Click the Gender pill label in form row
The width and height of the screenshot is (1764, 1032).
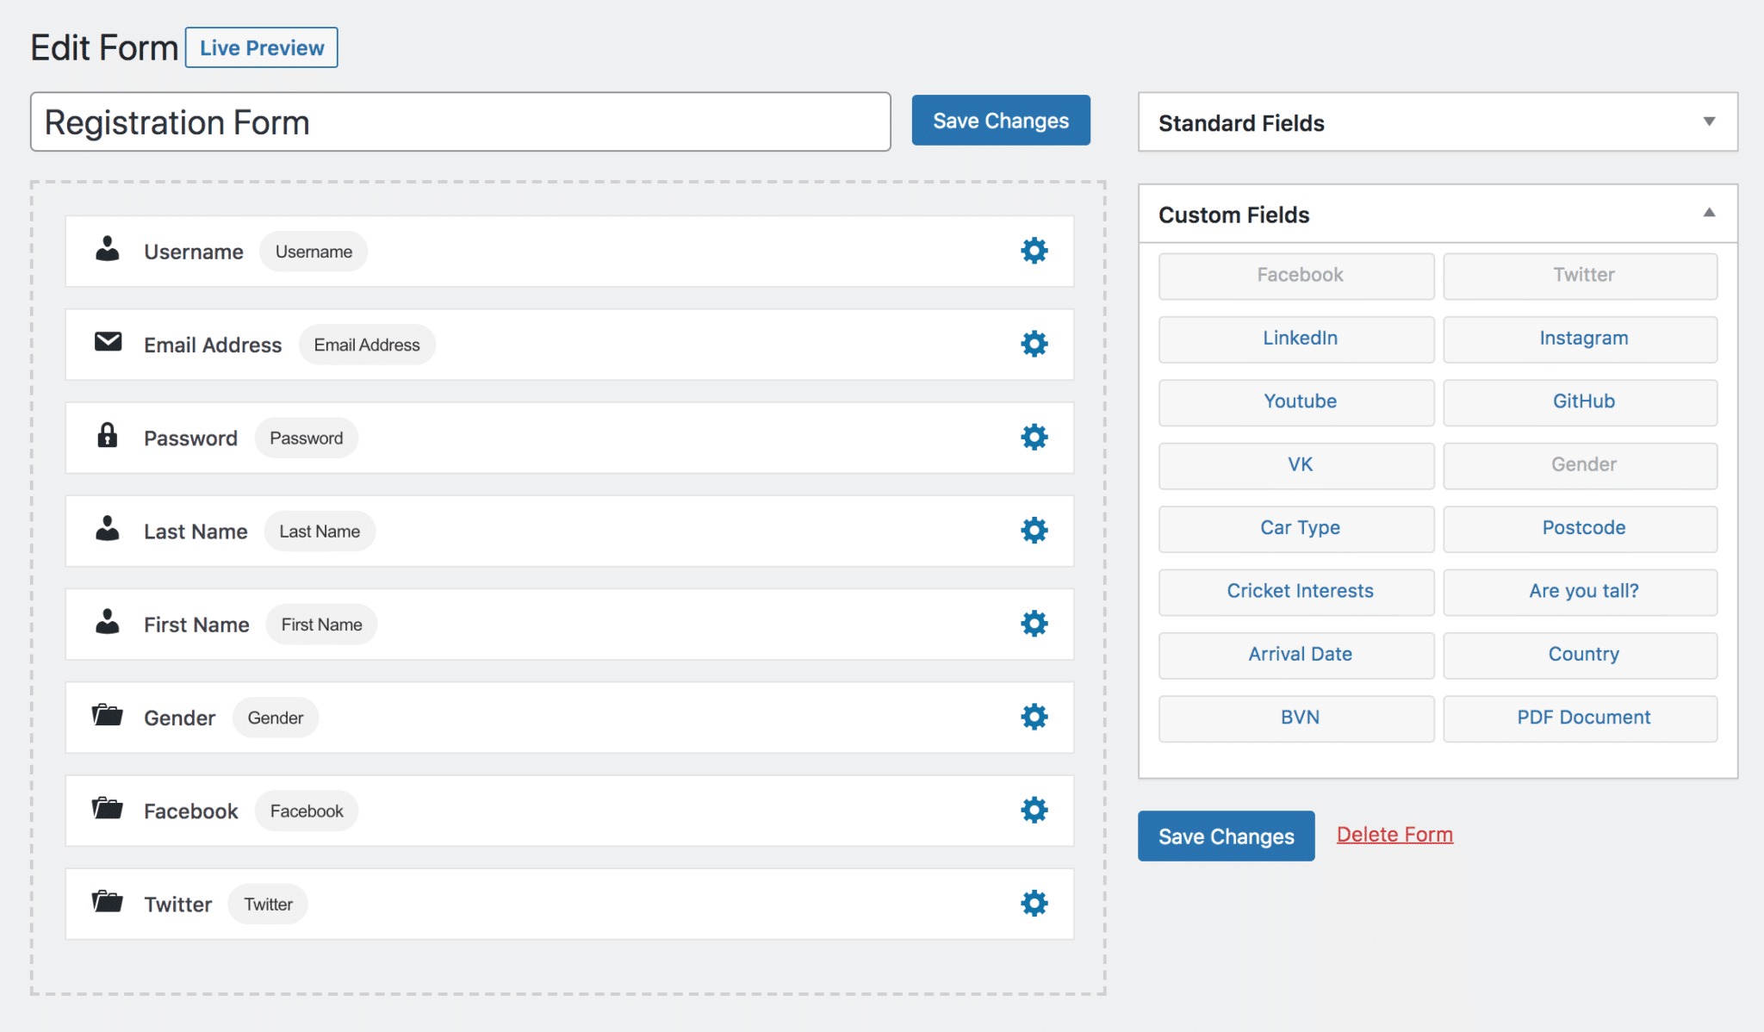point(276,718)
